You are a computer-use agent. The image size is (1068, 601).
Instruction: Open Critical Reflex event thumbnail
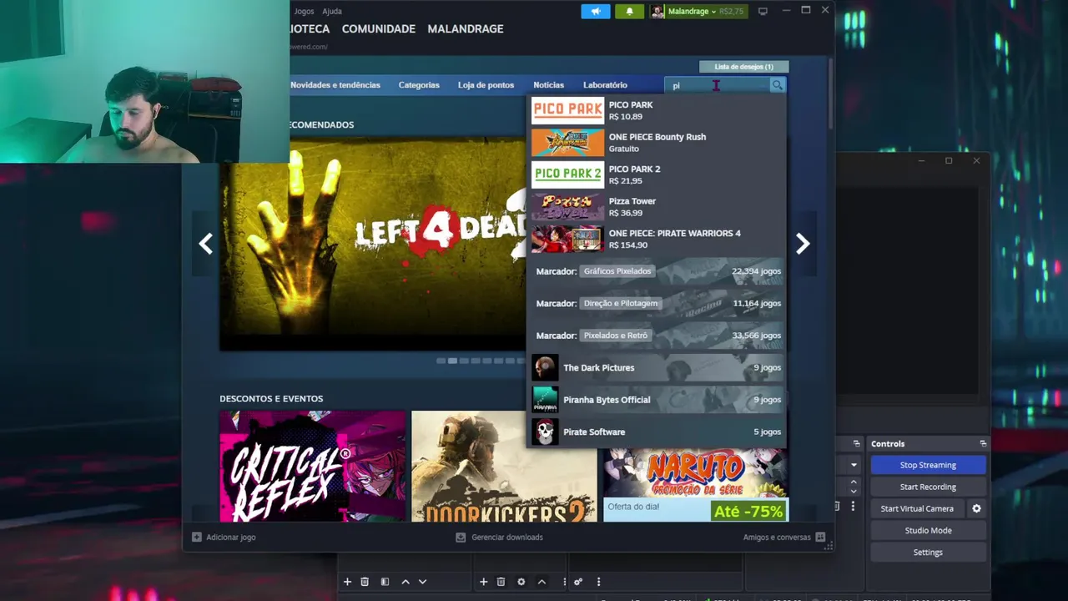click(312, 466)
